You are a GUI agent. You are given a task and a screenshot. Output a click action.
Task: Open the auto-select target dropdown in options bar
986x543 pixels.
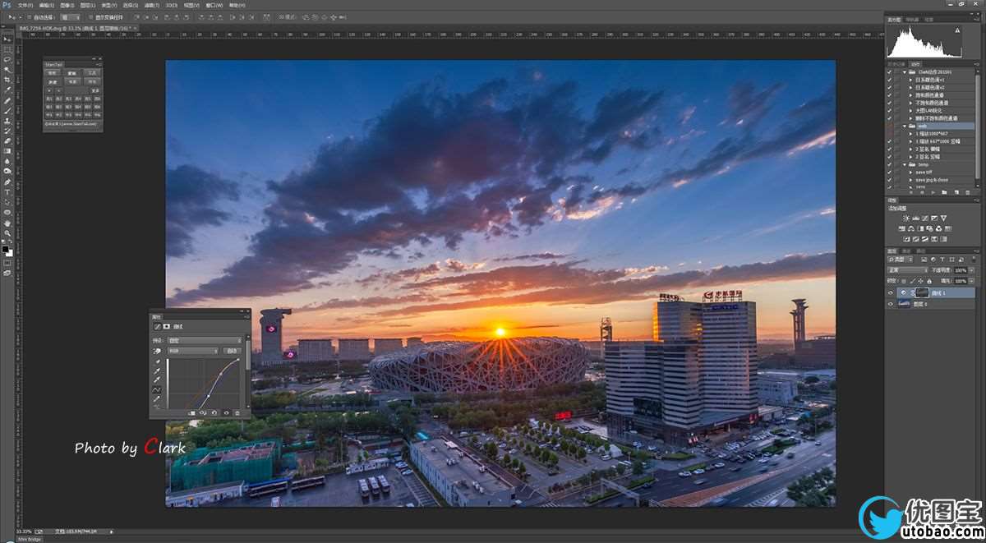[70, 17]
